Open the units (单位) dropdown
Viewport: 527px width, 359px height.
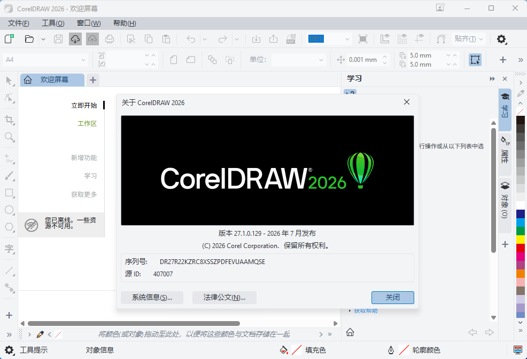[321, 60]
